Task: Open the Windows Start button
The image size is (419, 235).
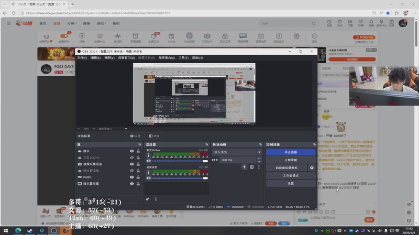Action: point(5,231)
